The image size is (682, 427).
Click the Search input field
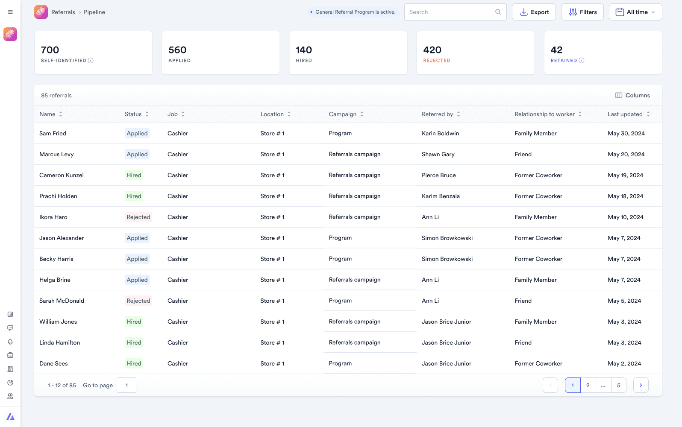(x=455, y=12)
